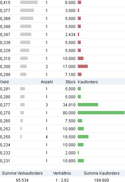Click the Geld column header
Viewport: 125px width, 182px height.
coord(4,82)
